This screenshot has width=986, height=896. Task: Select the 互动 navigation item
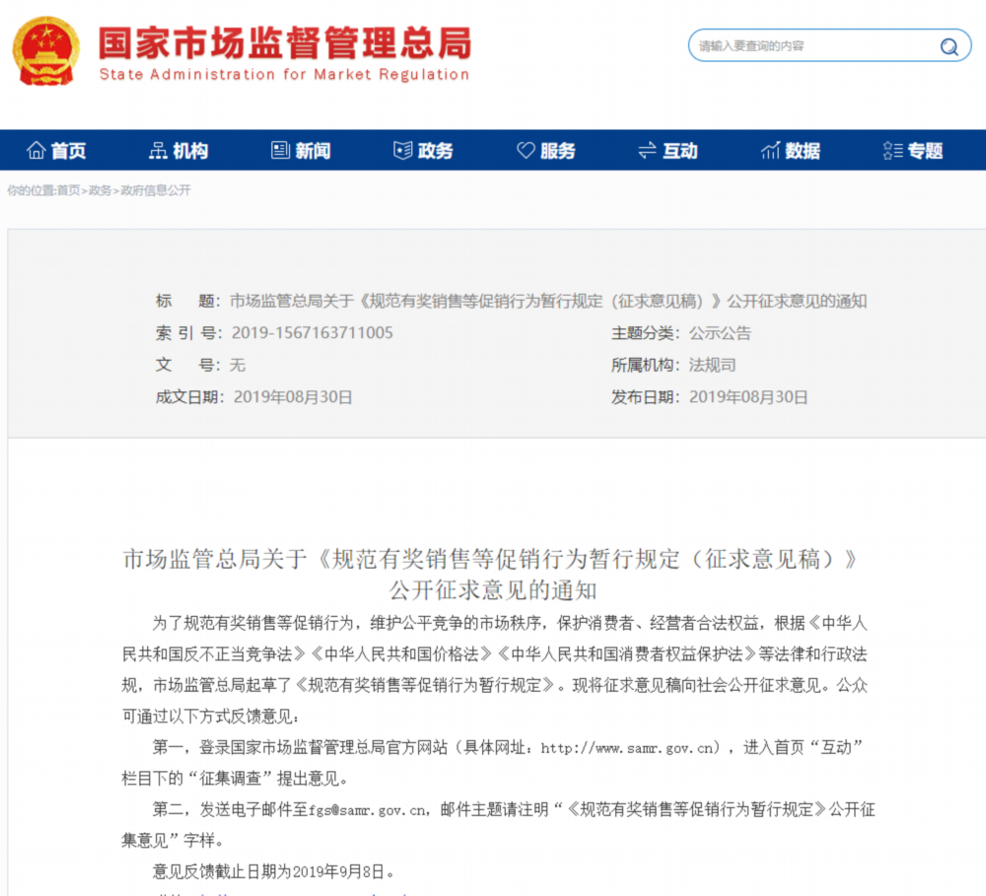coord(668,150)
